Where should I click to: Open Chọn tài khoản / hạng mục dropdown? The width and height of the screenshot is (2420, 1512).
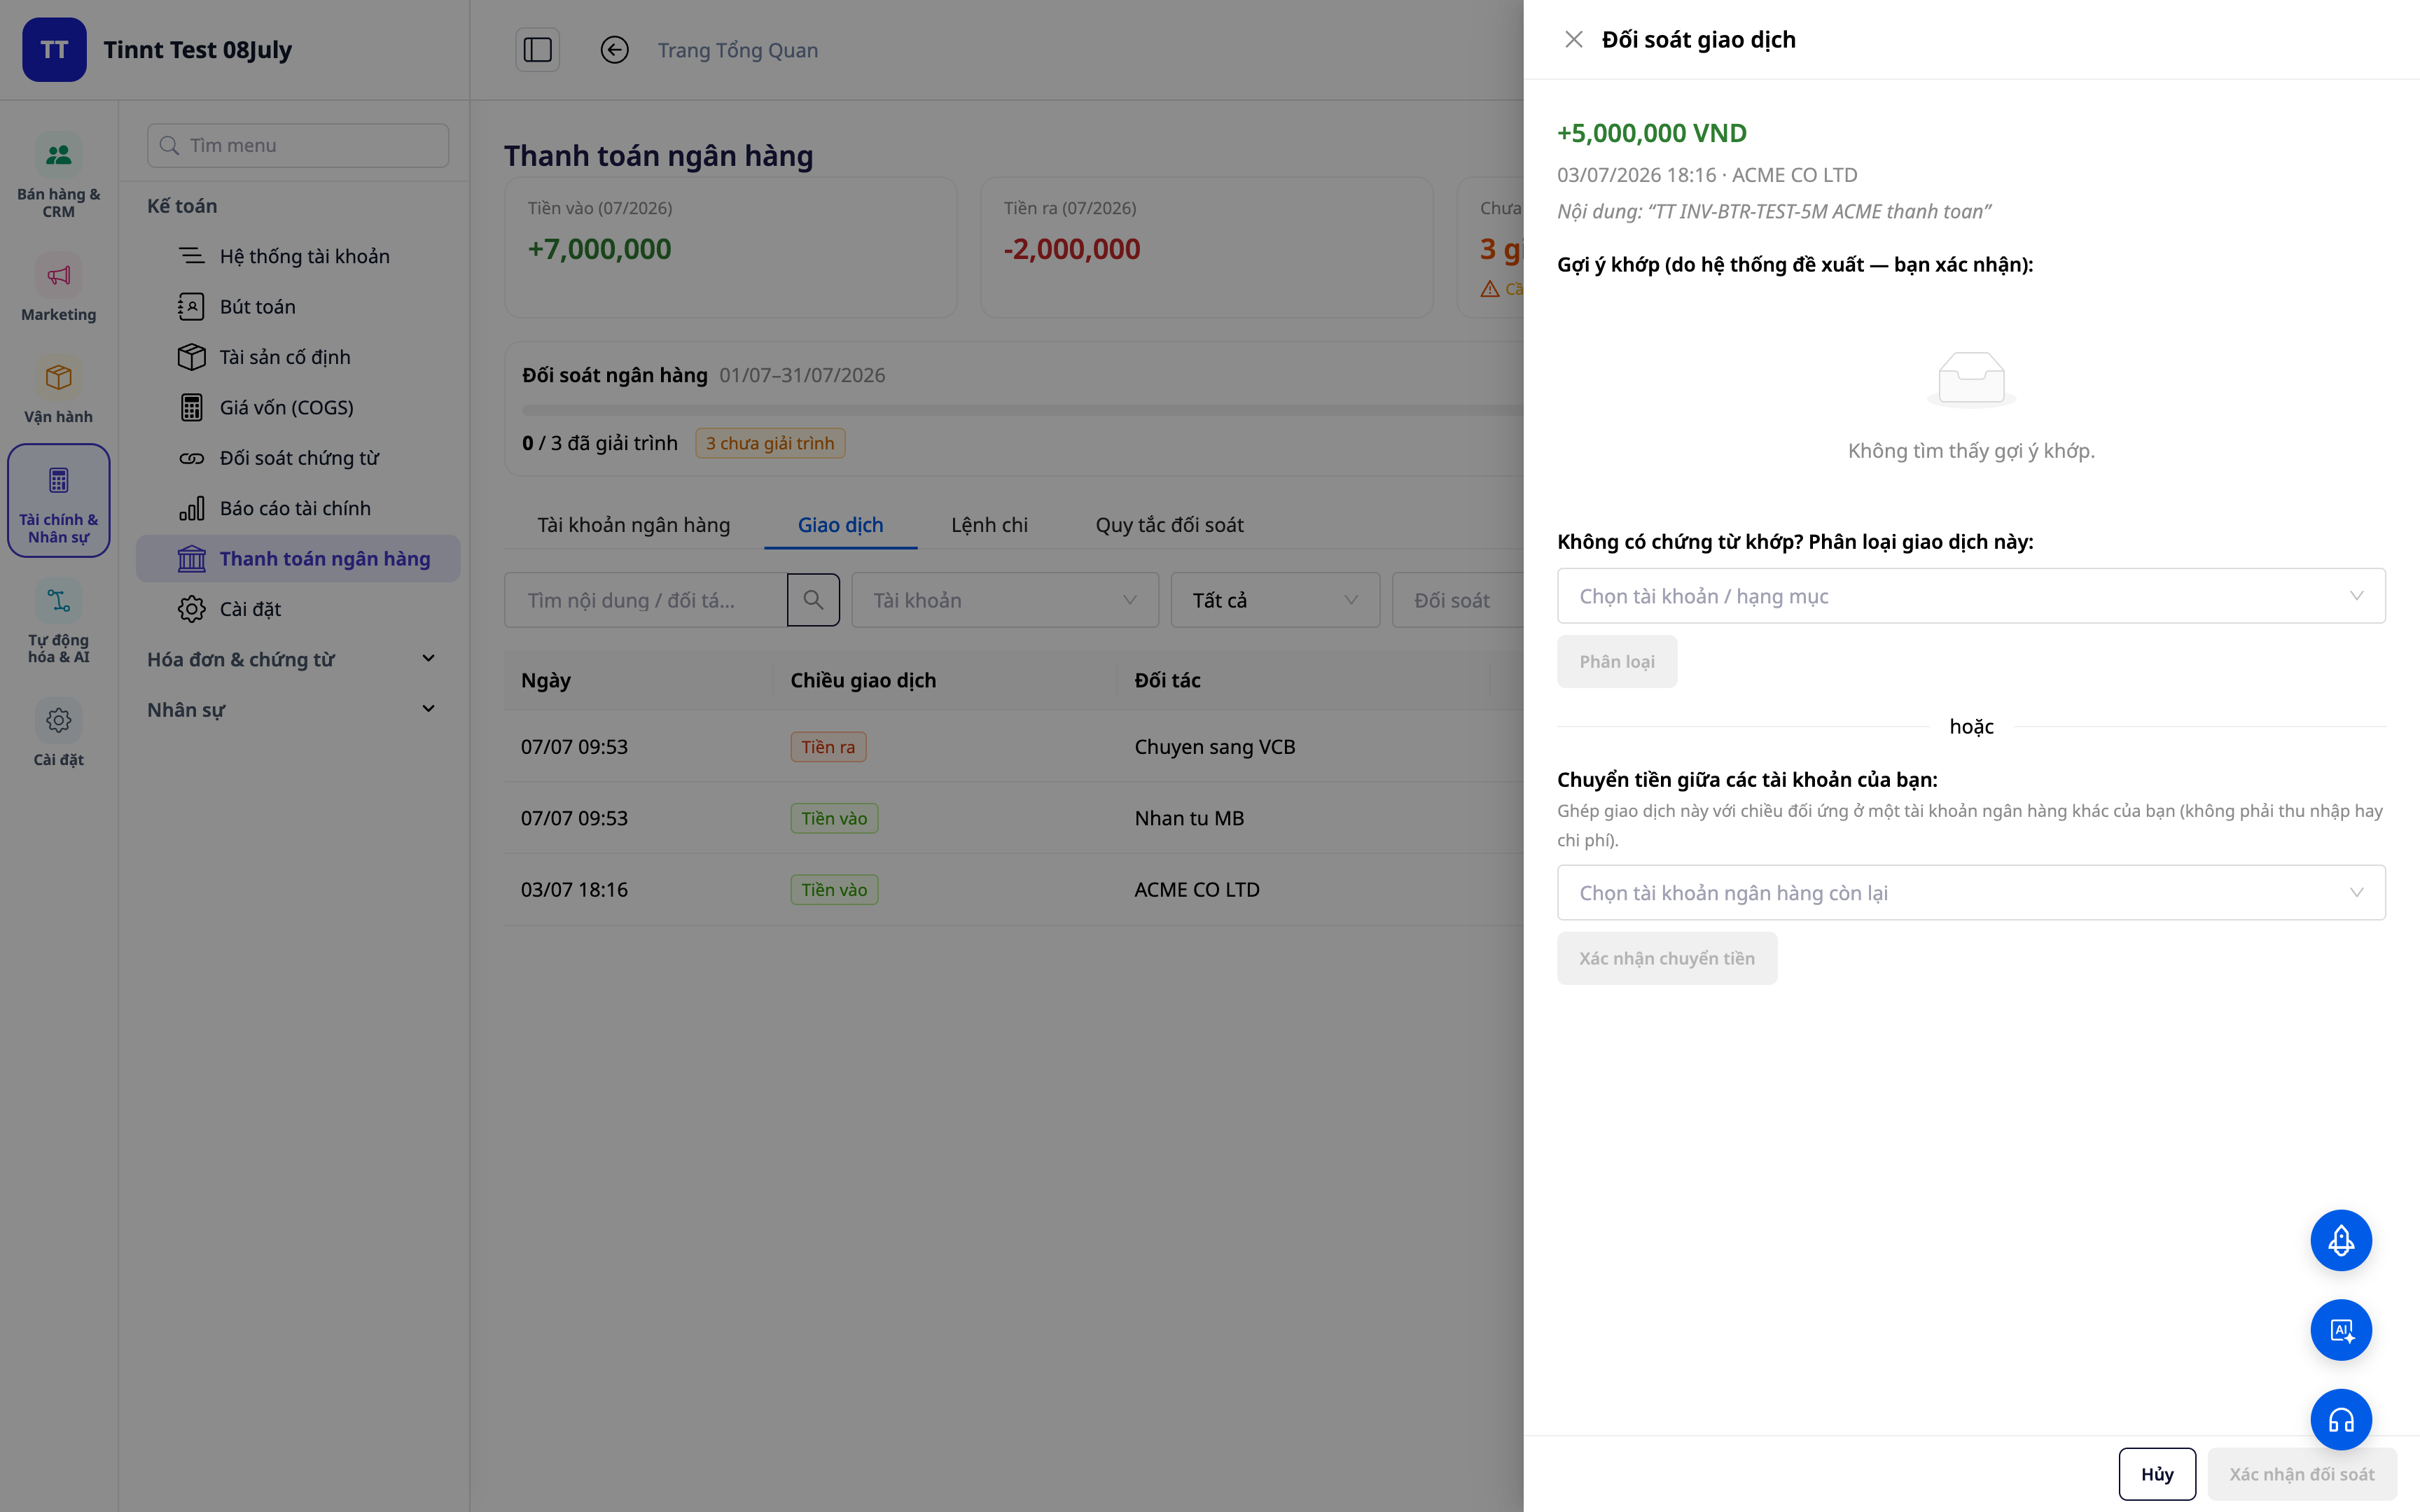click(1970, 596)
